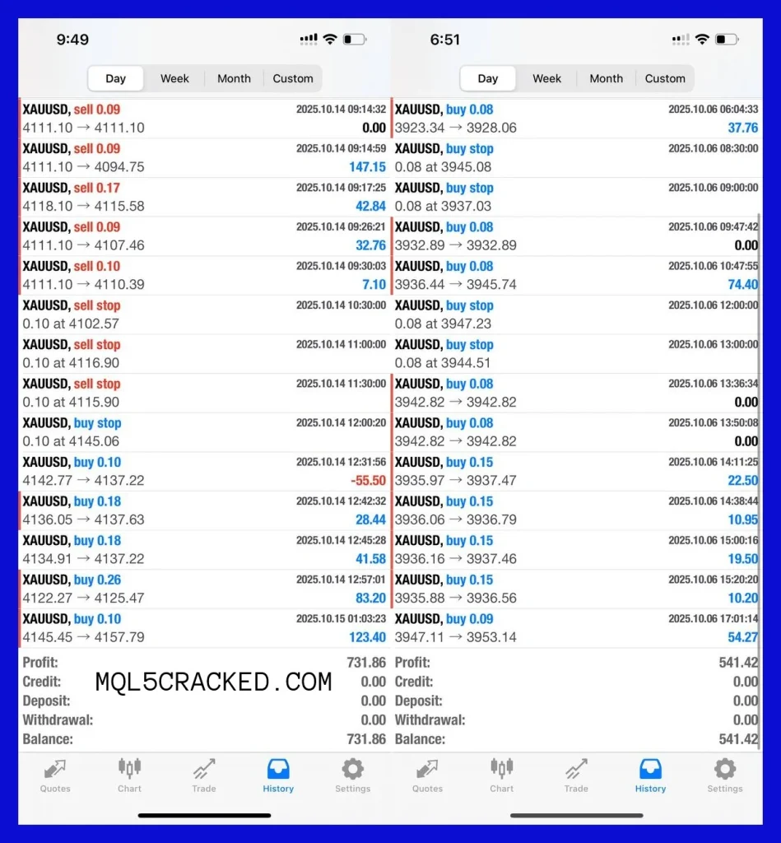Screen dimensions: 781x843
Task: Open the Quotes screen on the right phone
Action: [x=427, y=776]
